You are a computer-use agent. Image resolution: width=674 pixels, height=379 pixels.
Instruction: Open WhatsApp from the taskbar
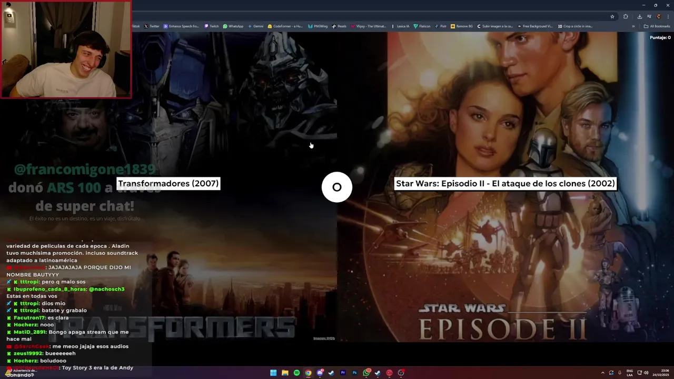tap(366, 373)
